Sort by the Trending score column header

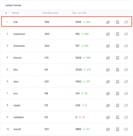point(50,13)
